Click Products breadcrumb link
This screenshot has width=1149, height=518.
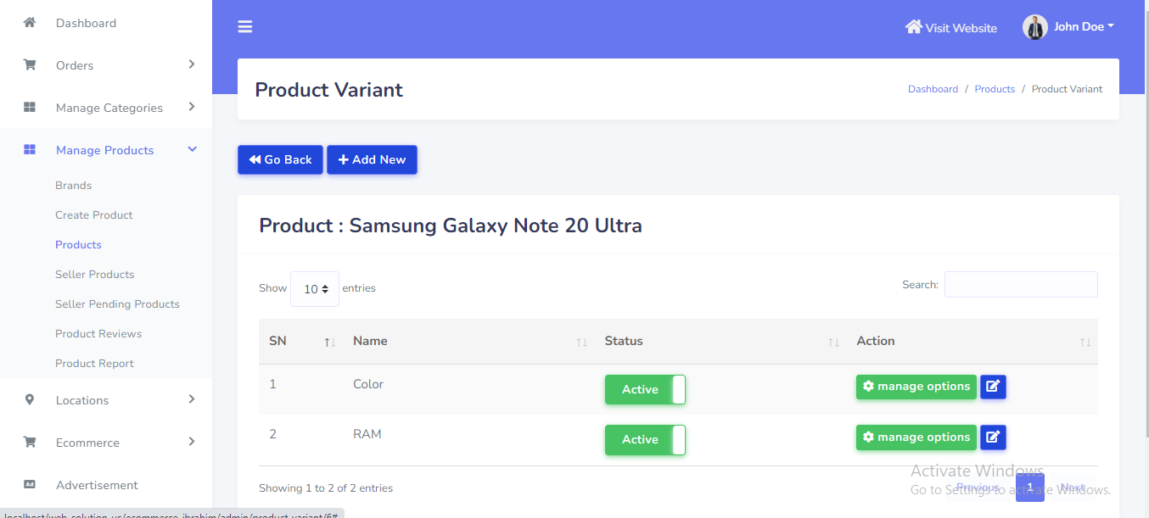(x=995, y=89)
